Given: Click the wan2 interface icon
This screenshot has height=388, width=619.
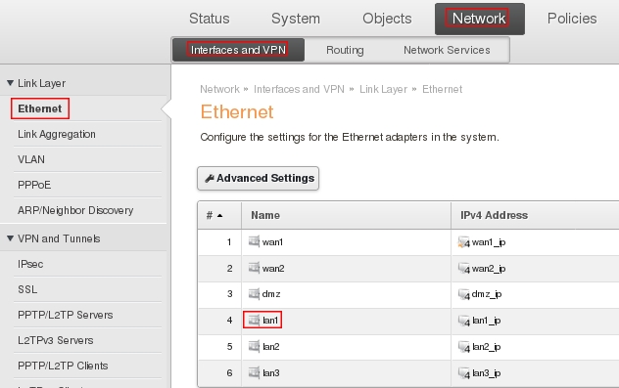Looking at the screenshot, I should 254,268.
